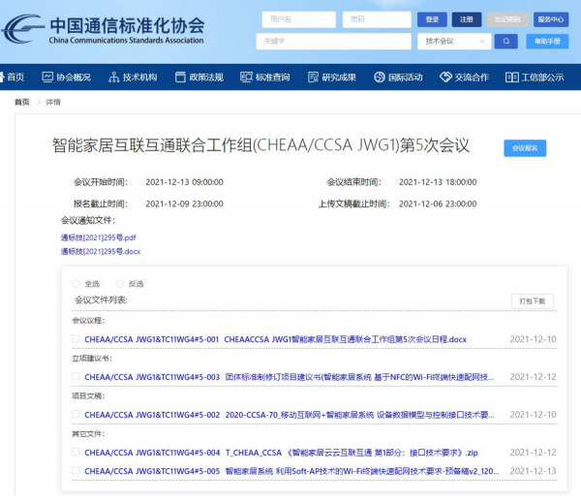Check the box for file #5-002
This screenshot has width=581, height=504.
[x=76, y=414]
